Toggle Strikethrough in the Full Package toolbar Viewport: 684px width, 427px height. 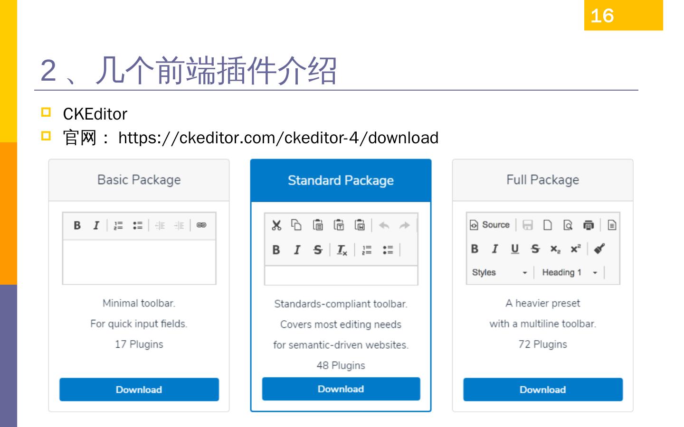tap(535, 249)
